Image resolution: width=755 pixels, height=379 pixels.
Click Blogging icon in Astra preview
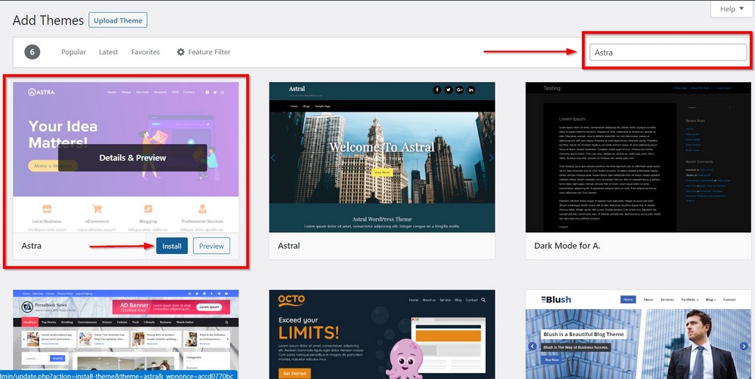click(x=148, y=209)
